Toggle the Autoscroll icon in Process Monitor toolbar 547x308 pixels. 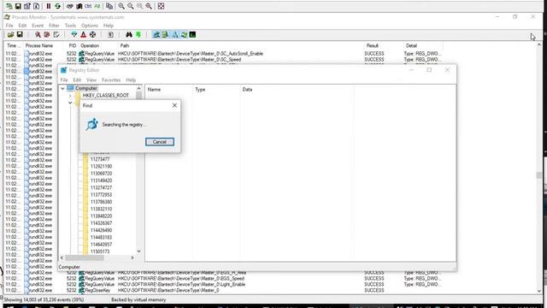[x=47, y=34]
